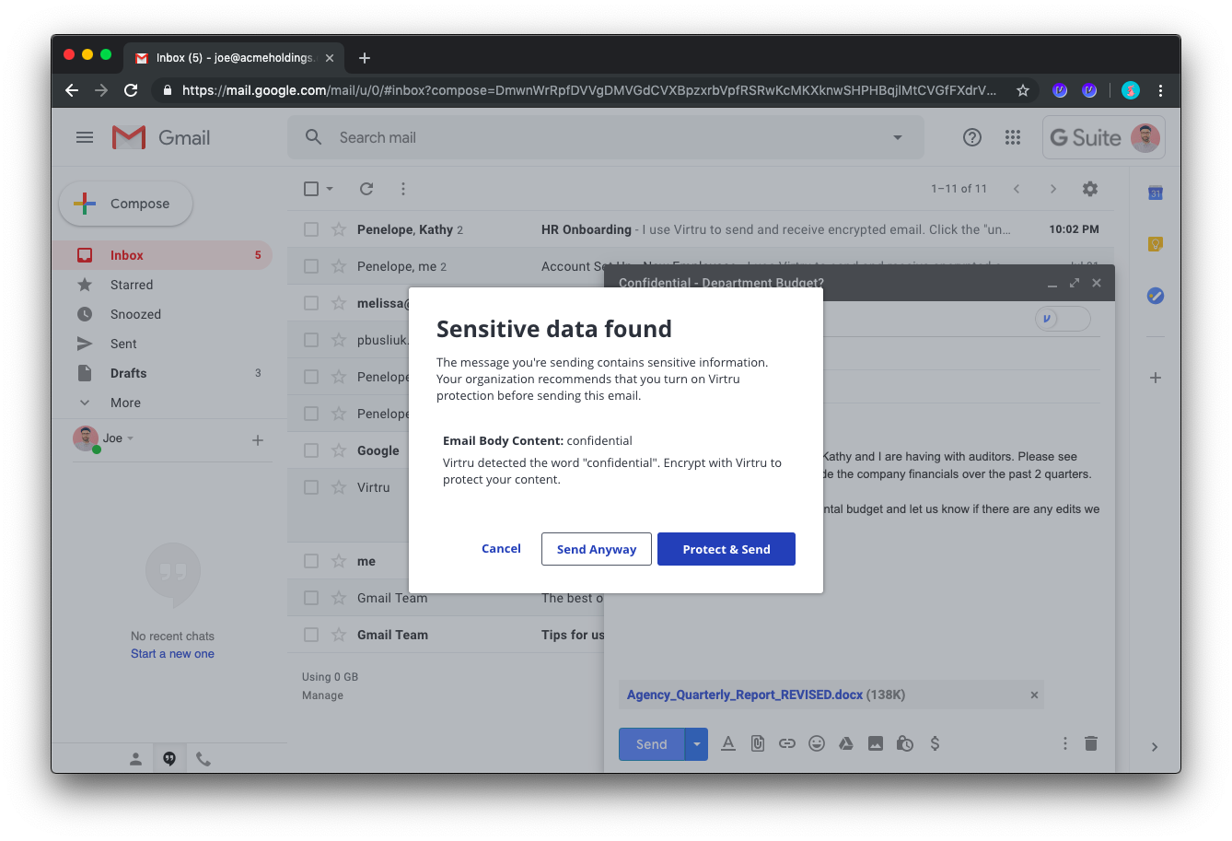Cancel the sensitive data dialog
The image size is (1232, 841).
[x=501, y=548]
